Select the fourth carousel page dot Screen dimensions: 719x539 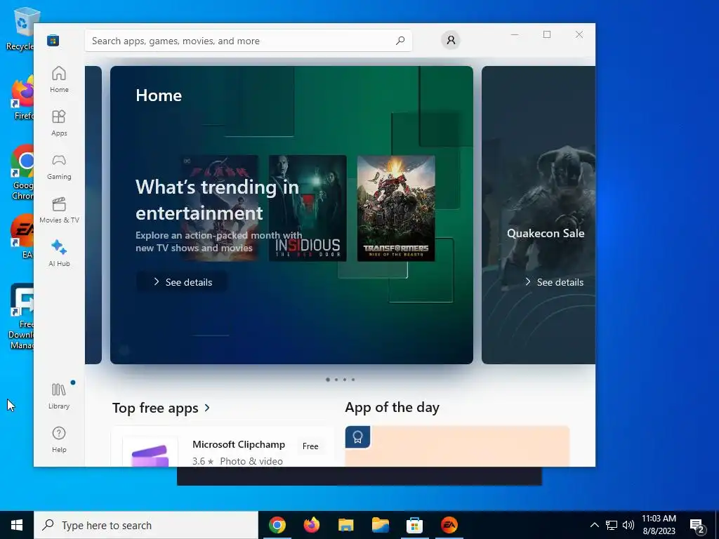point(352,380)
